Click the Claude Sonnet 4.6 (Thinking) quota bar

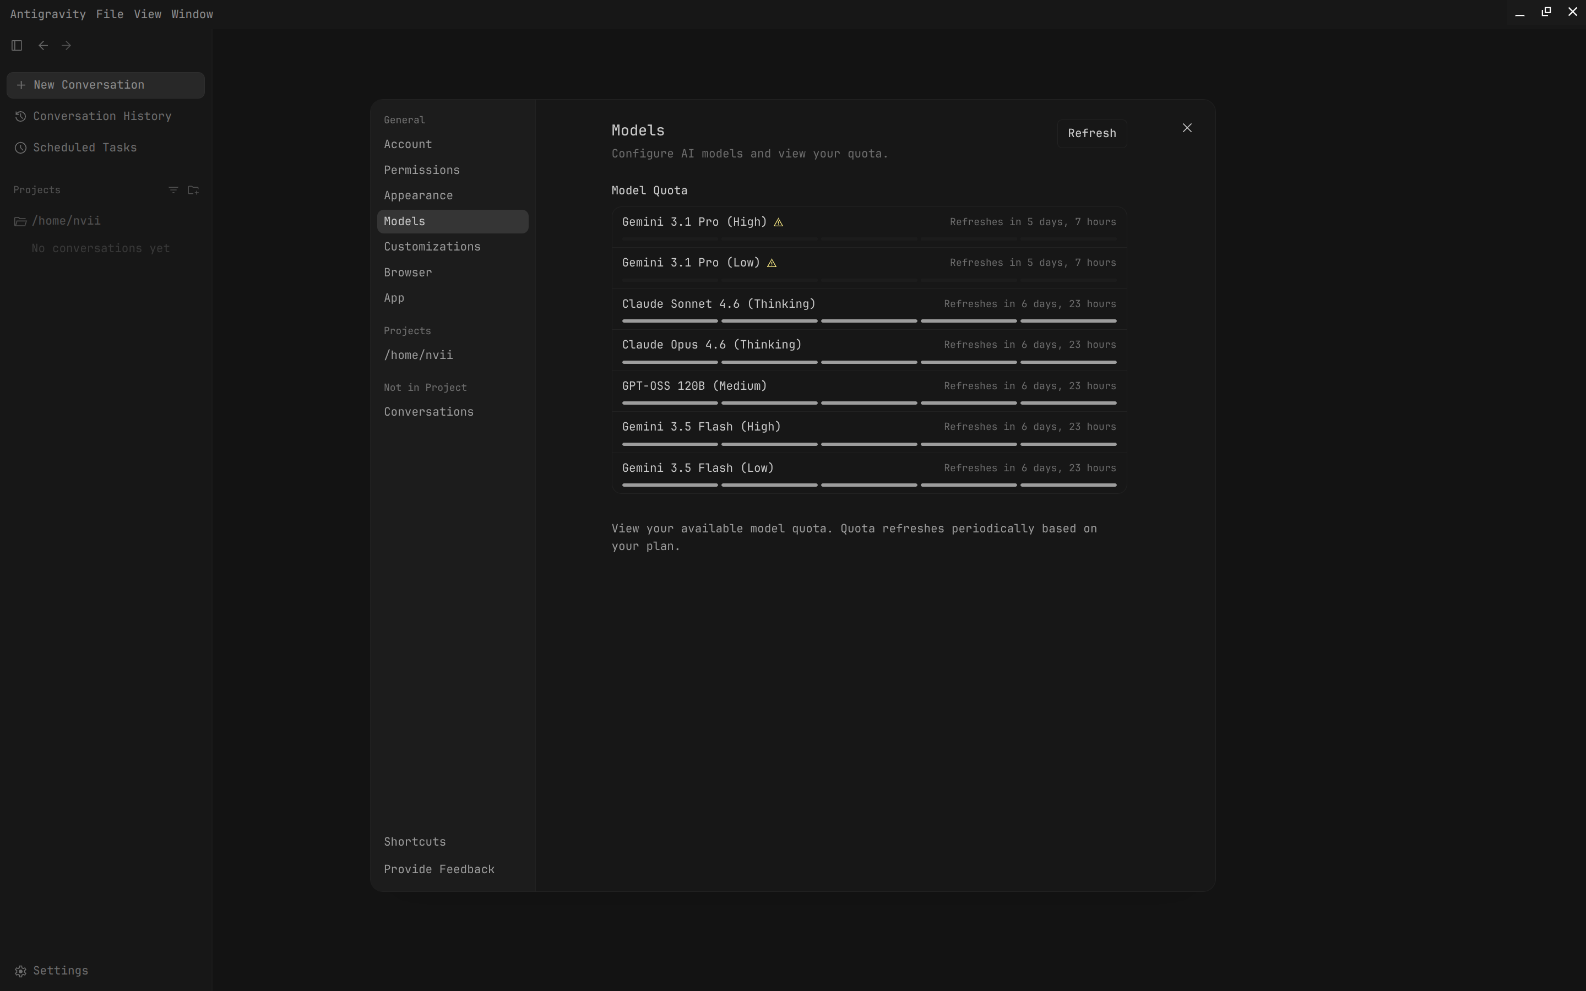869,321
